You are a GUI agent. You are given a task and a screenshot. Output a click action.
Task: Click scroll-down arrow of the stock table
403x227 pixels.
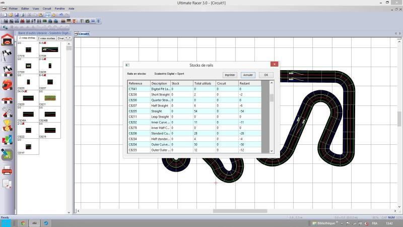pos(272,150)
